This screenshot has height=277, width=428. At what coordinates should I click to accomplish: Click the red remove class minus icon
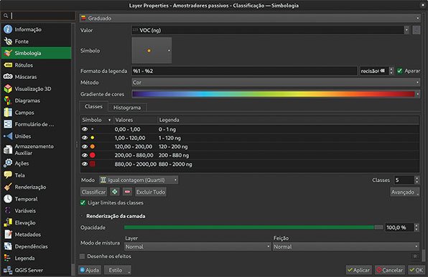(127, 192)
